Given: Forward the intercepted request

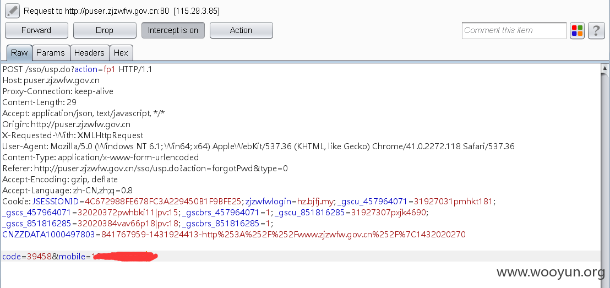Looking at the screenshot, I should point(36,30).
